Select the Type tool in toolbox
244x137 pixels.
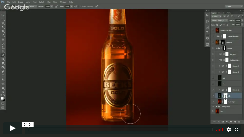[x=3, y=76]
